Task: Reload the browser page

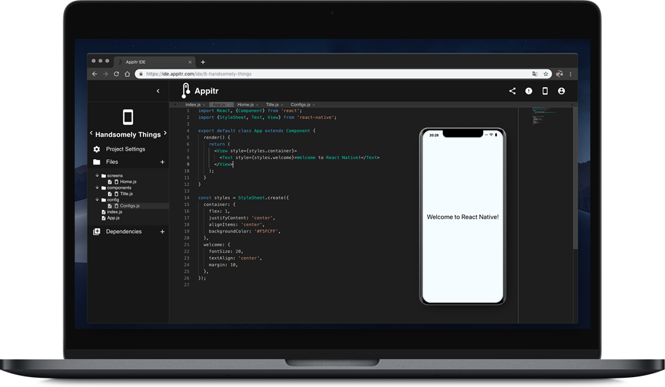Action: [x=116, y=74]
